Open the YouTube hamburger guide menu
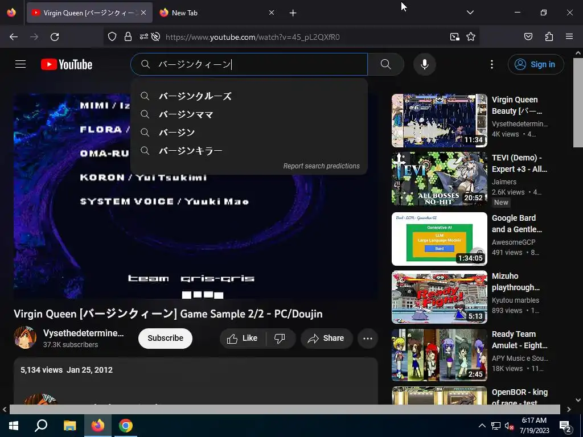Image resolution: width=583 pixels, height=437 pixels. tap(20, 64)
